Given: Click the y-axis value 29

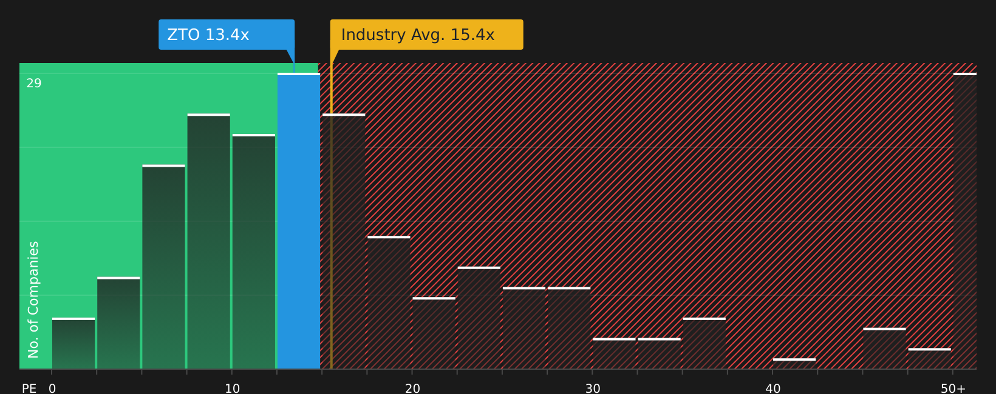Looking at the screenshot, I should (x=34, y=84).
